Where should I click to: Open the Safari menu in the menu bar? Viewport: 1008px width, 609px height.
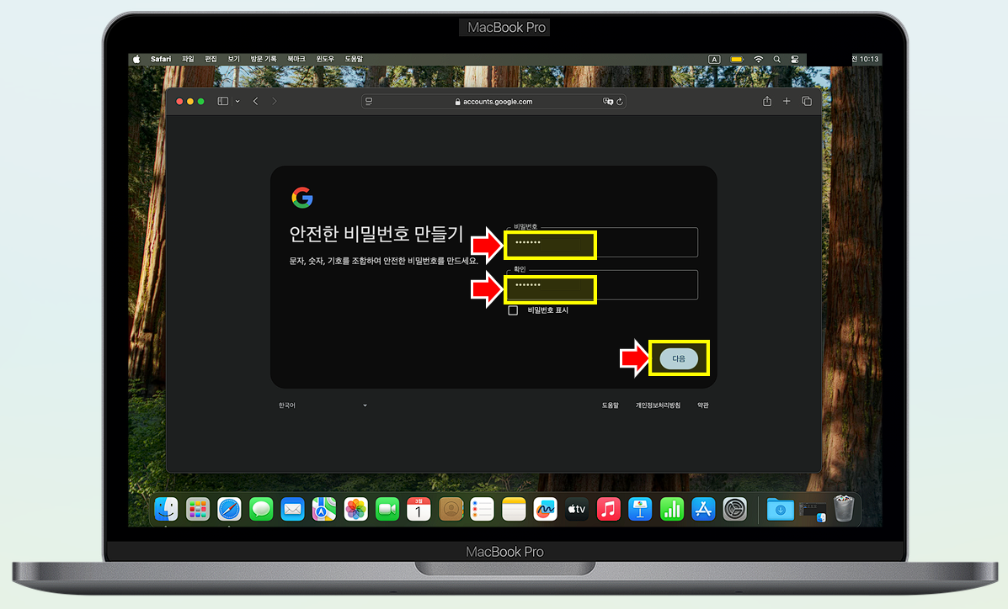point(161,59)
